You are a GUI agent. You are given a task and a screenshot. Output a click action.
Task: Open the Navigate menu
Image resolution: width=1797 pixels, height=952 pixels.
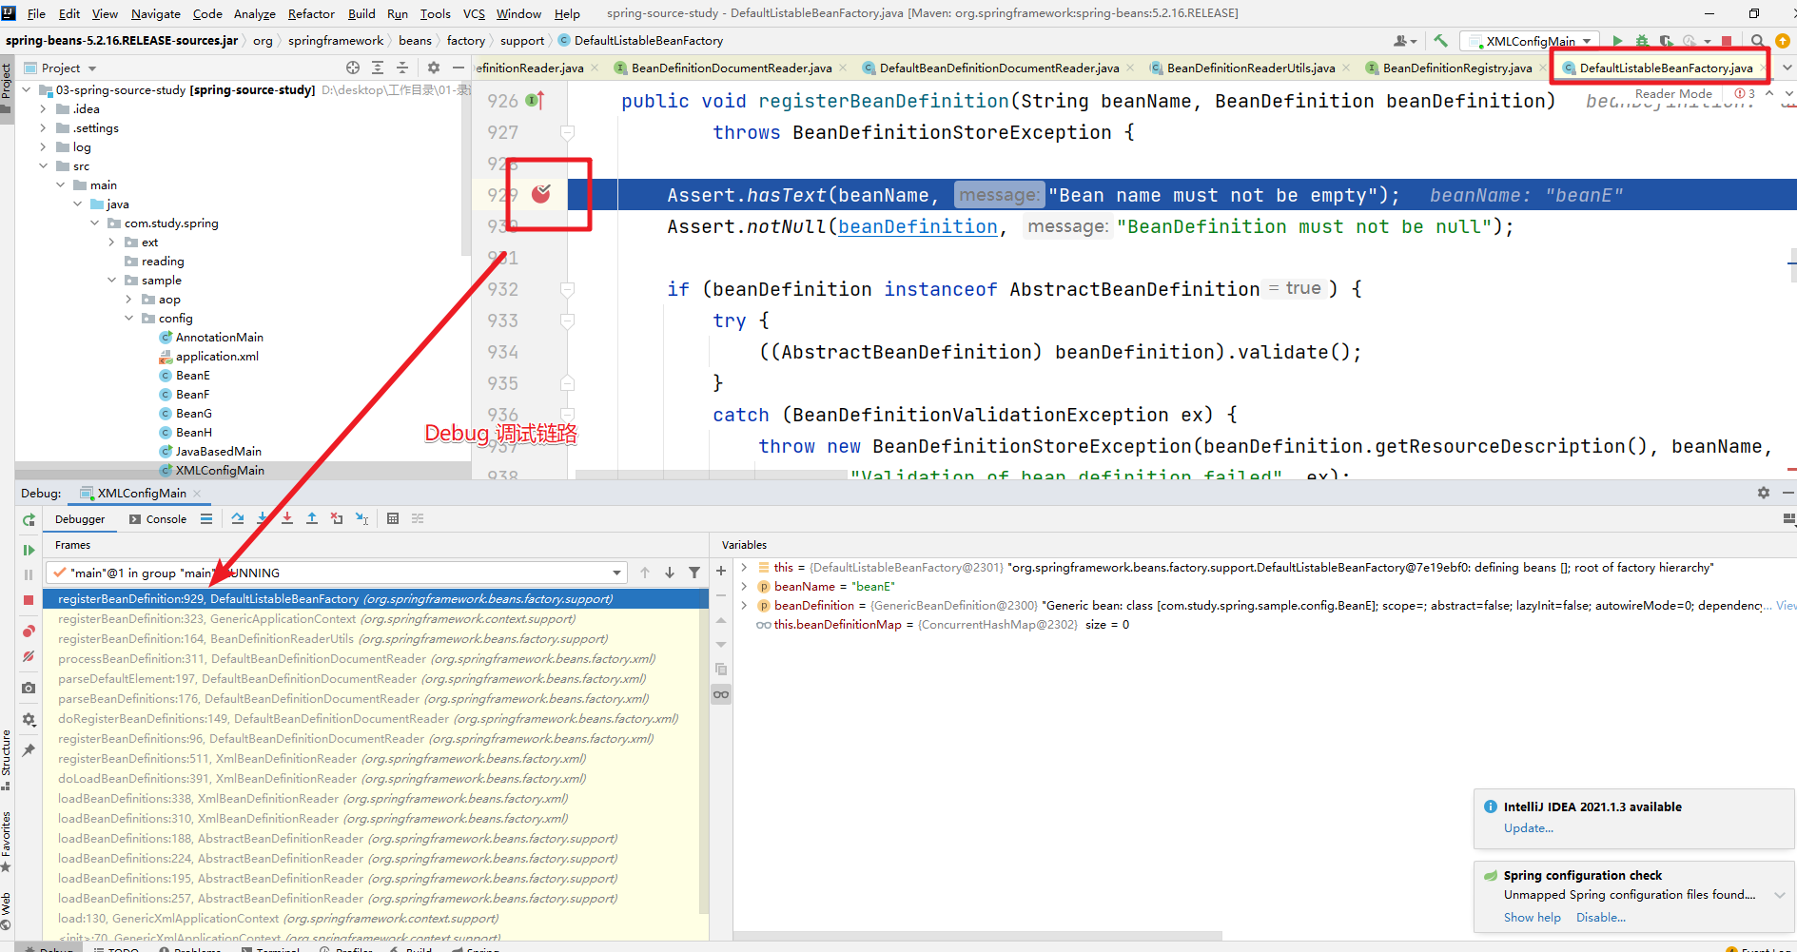(x=155, y=13)
